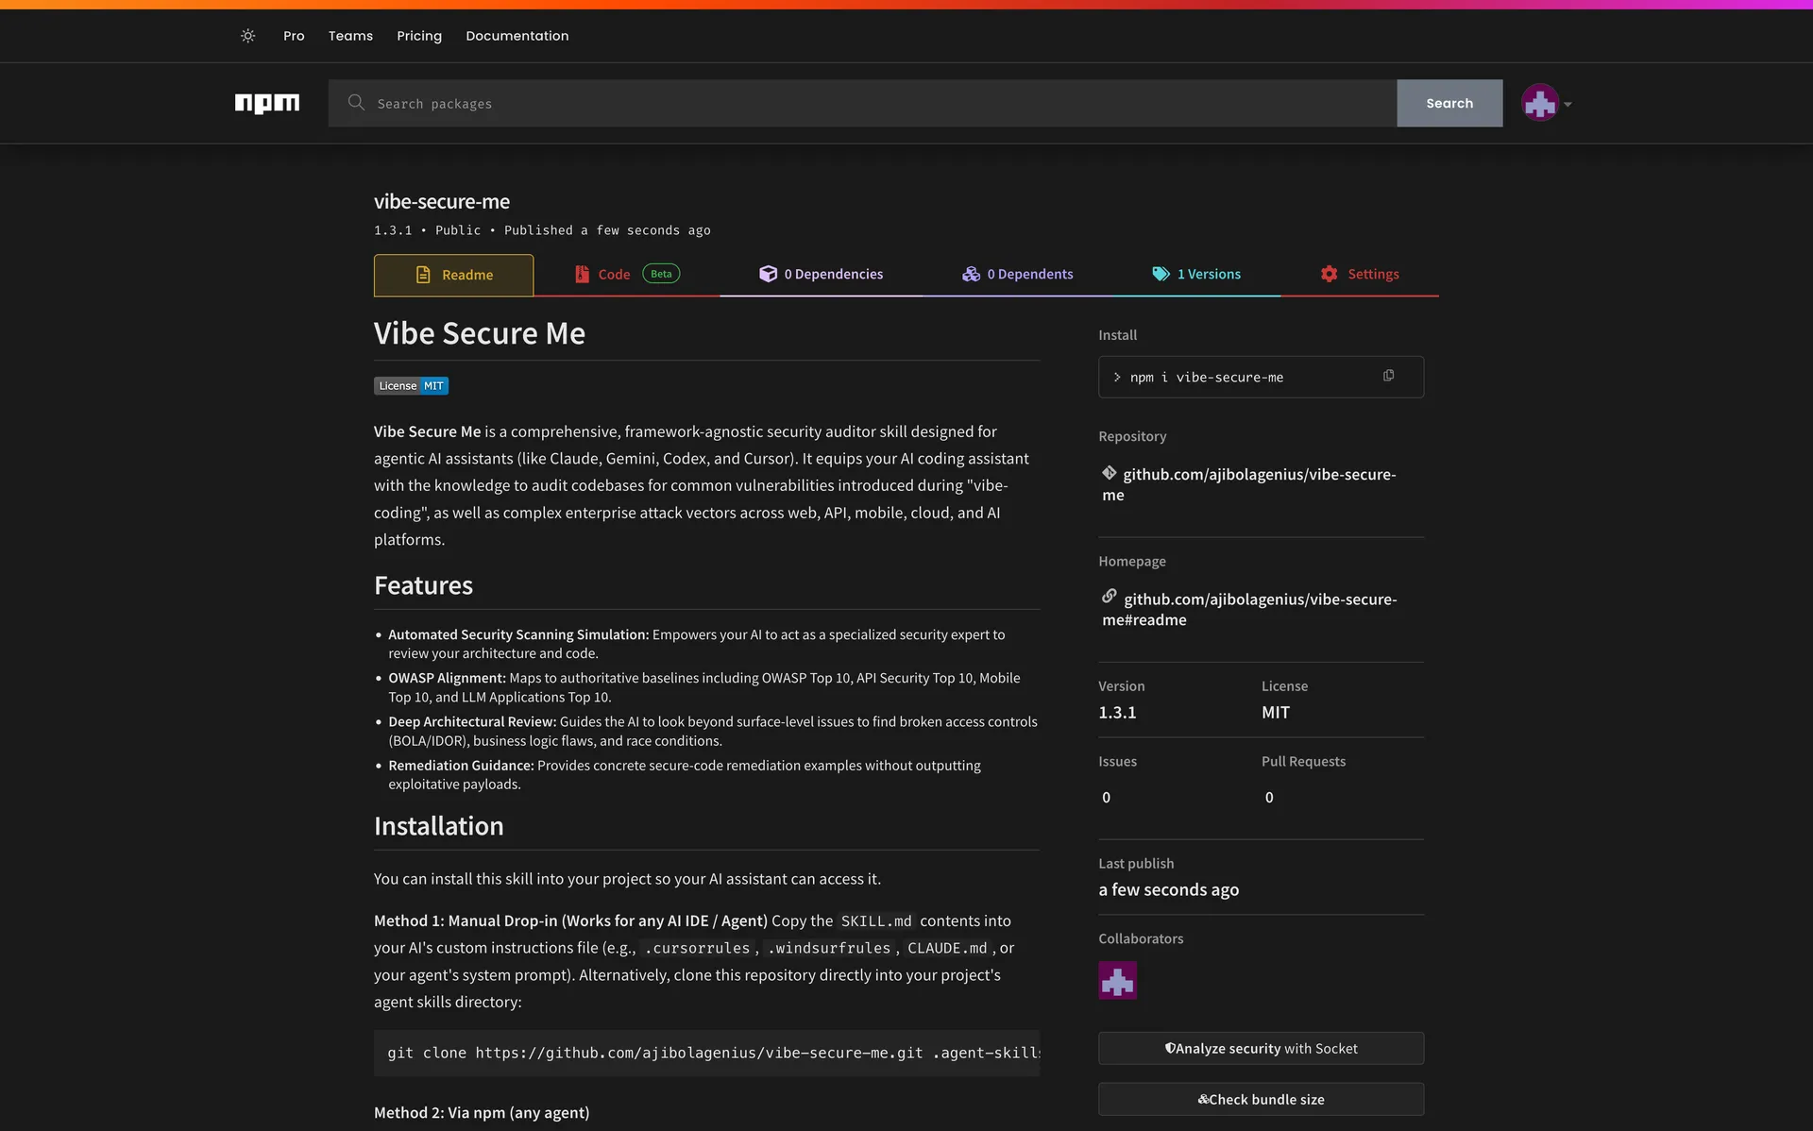
Task: Click the bundle size icon
Action: tap(1203, 1099)
